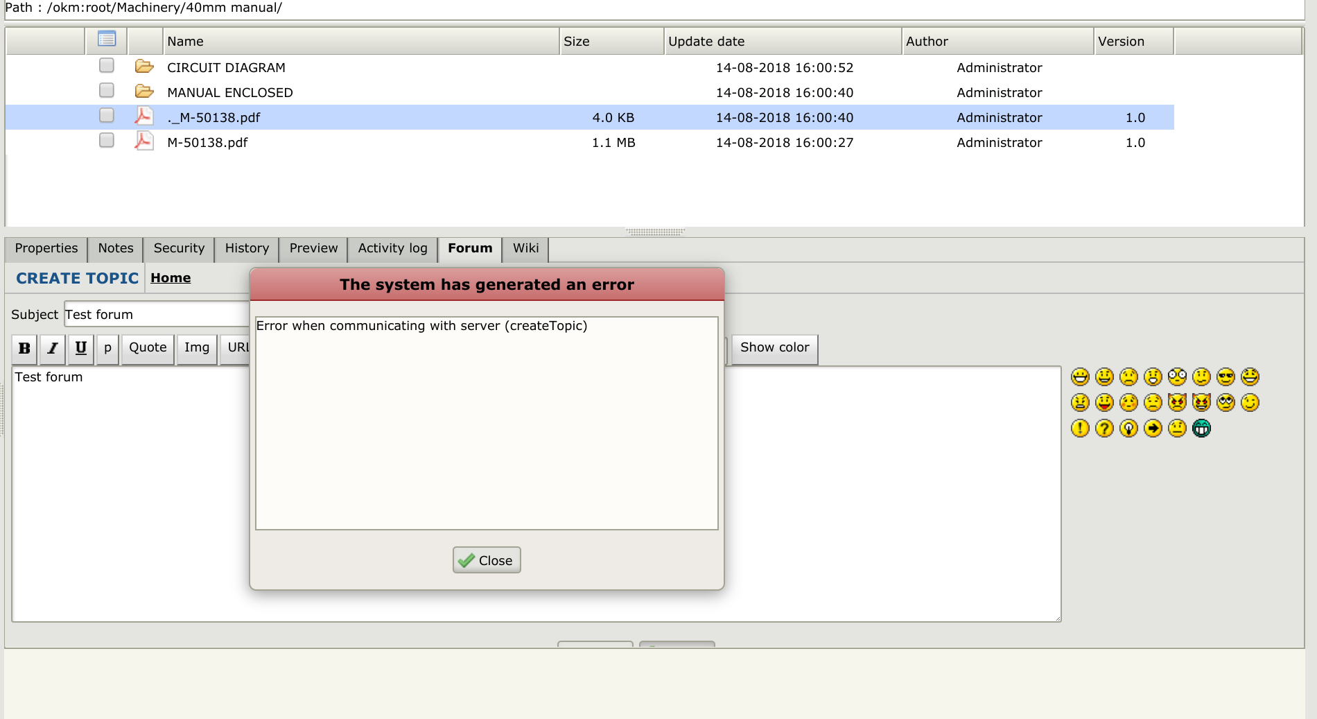The width and height of the screenshot is (1317, 719).
Task: Follow the Home link in forum
Action: point(171,278)
